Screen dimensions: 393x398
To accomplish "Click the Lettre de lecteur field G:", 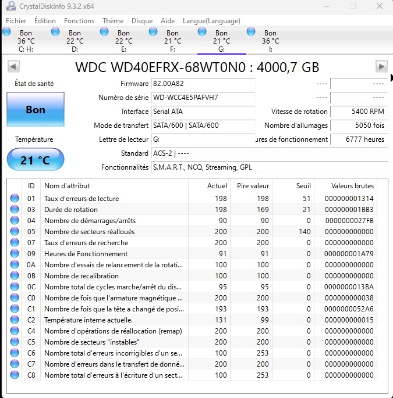I will (203, 139).
